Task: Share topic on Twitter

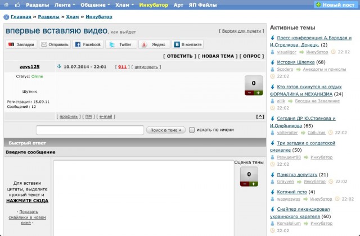Action: point(121,44)
